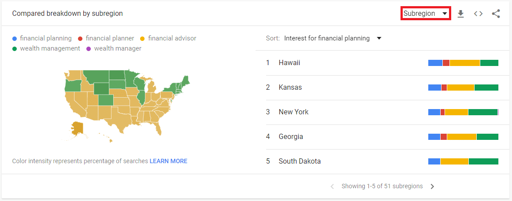Click the blue financial planning legend dot

(15, 38)
